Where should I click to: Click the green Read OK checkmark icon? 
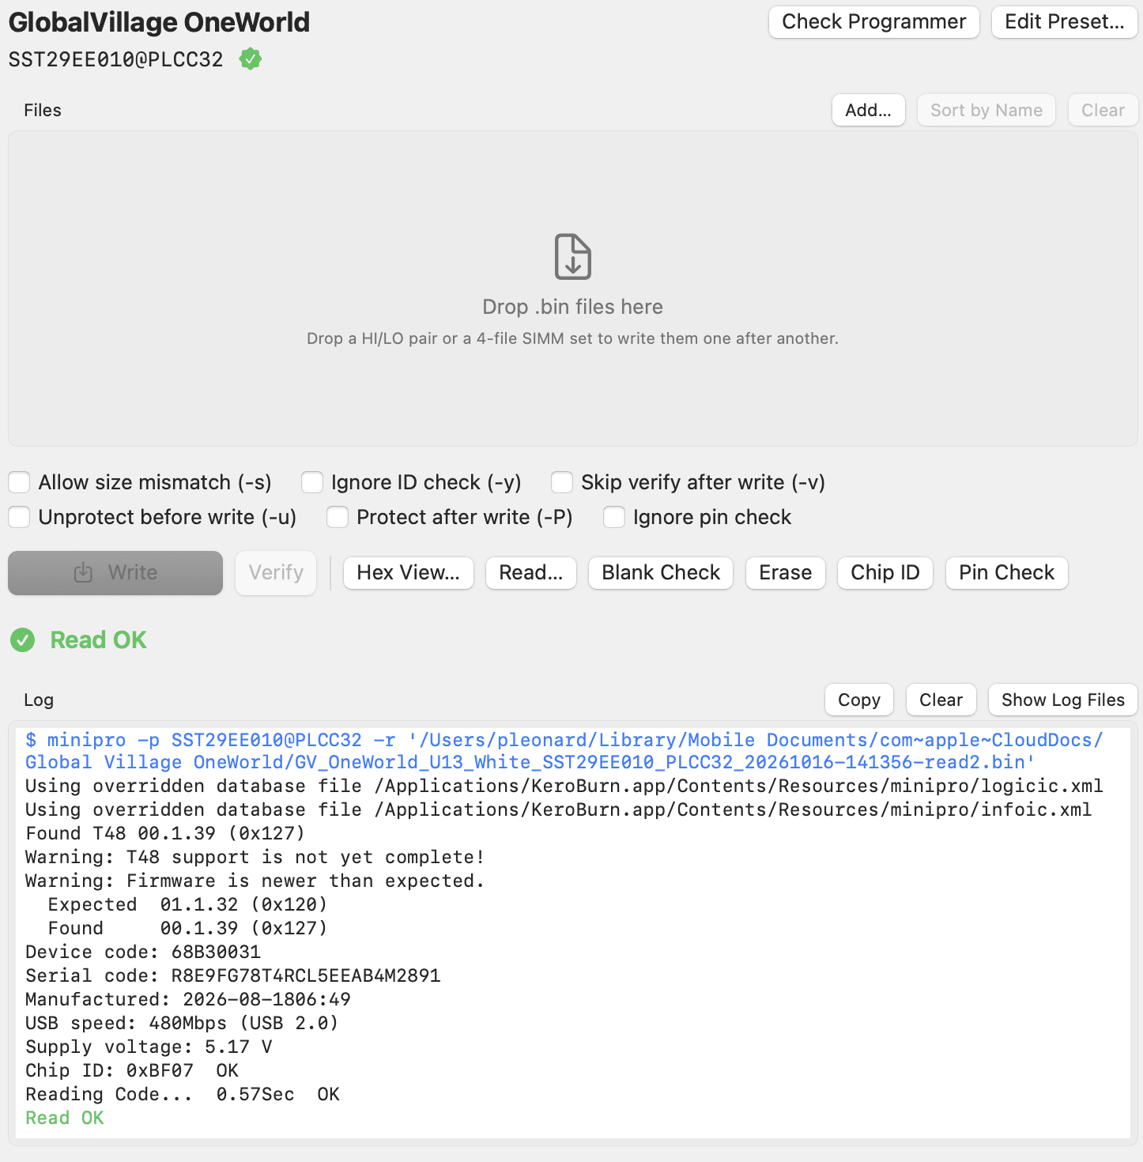(x=23, y=640)
